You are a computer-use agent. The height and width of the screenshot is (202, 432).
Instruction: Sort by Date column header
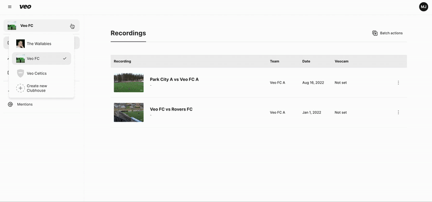306,61
